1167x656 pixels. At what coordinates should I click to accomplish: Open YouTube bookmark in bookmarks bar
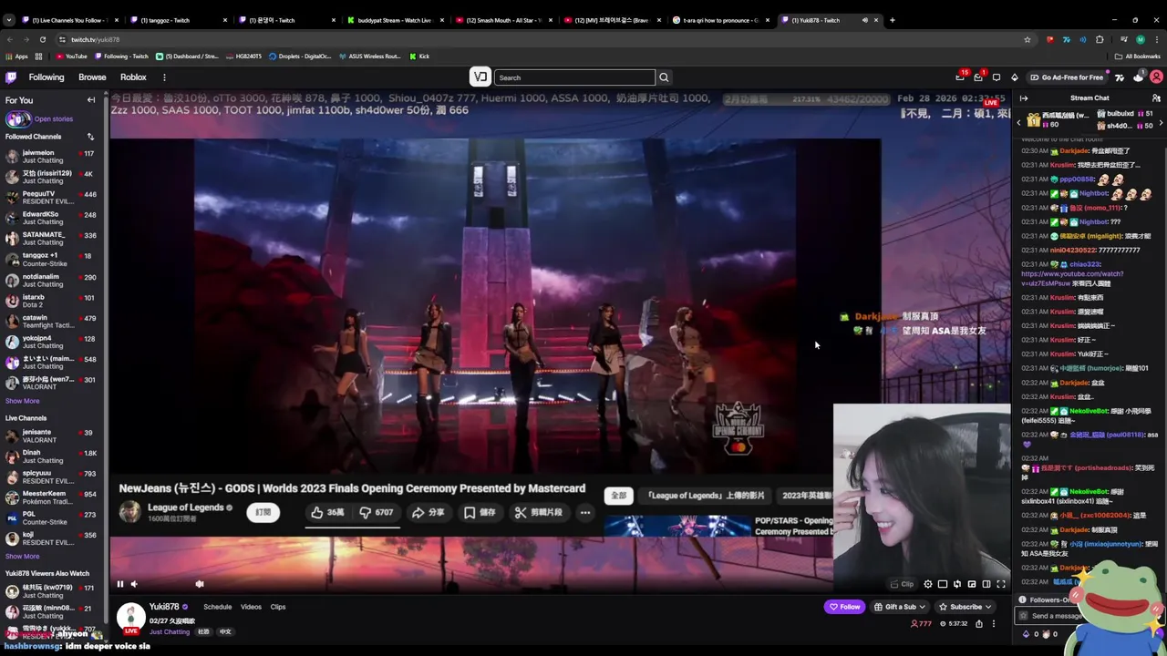(x=71, y=56)
